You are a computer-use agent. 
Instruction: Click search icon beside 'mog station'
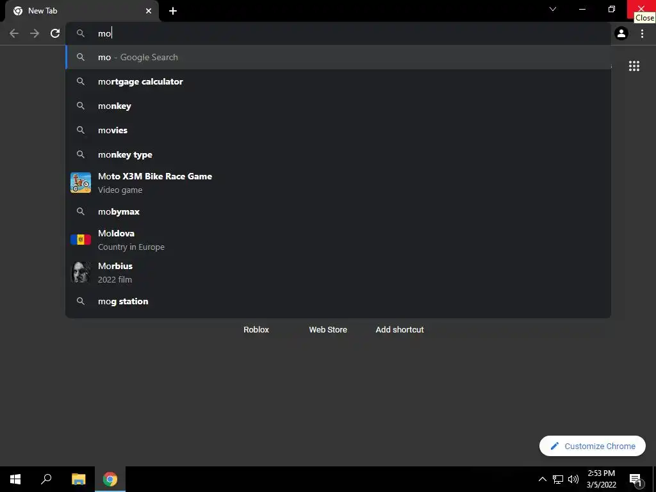coord(81,301)
